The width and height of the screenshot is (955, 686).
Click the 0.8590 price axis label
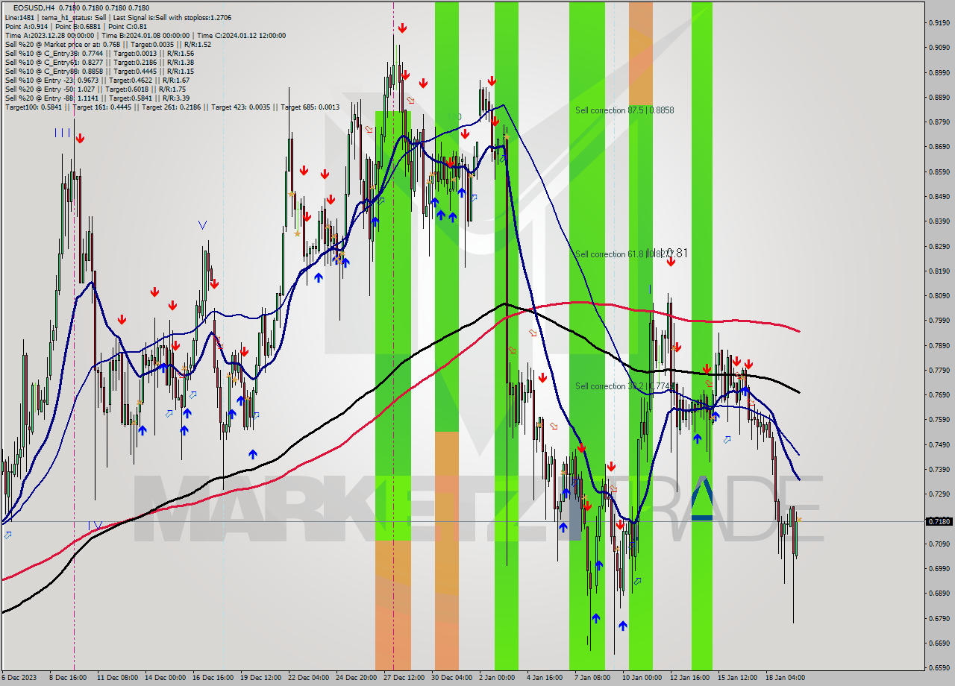click(939, 172)
